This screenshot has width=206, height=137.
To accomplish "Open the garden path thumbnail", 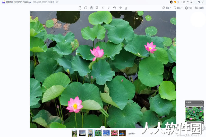I will coord(74,133).
